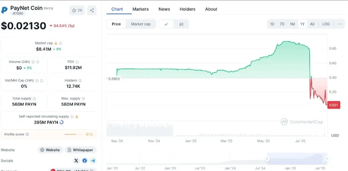This screenshot has height=171, width=348.
Task: Switch to line chart view icon
Action: (x=166, y=24)
